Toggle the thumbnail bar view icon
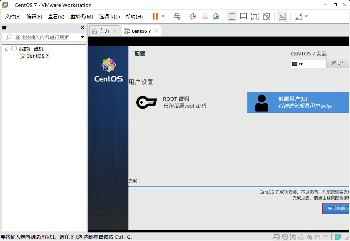The image size is (350, 241). point(243,16)
